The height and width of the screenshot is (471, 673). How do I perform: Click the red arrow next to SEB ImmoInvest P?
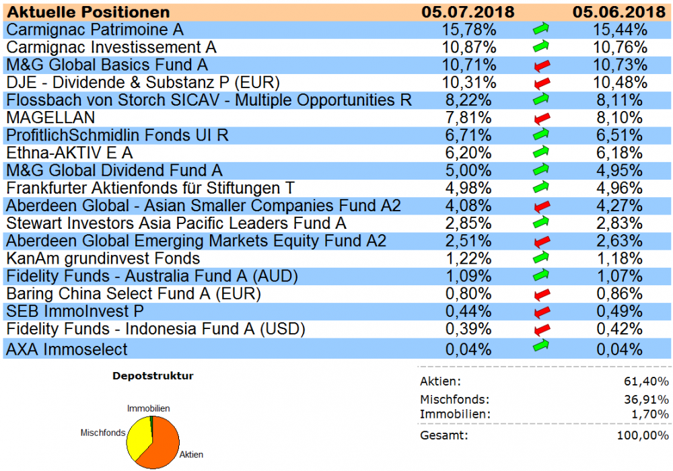click(x=540, y=312)
